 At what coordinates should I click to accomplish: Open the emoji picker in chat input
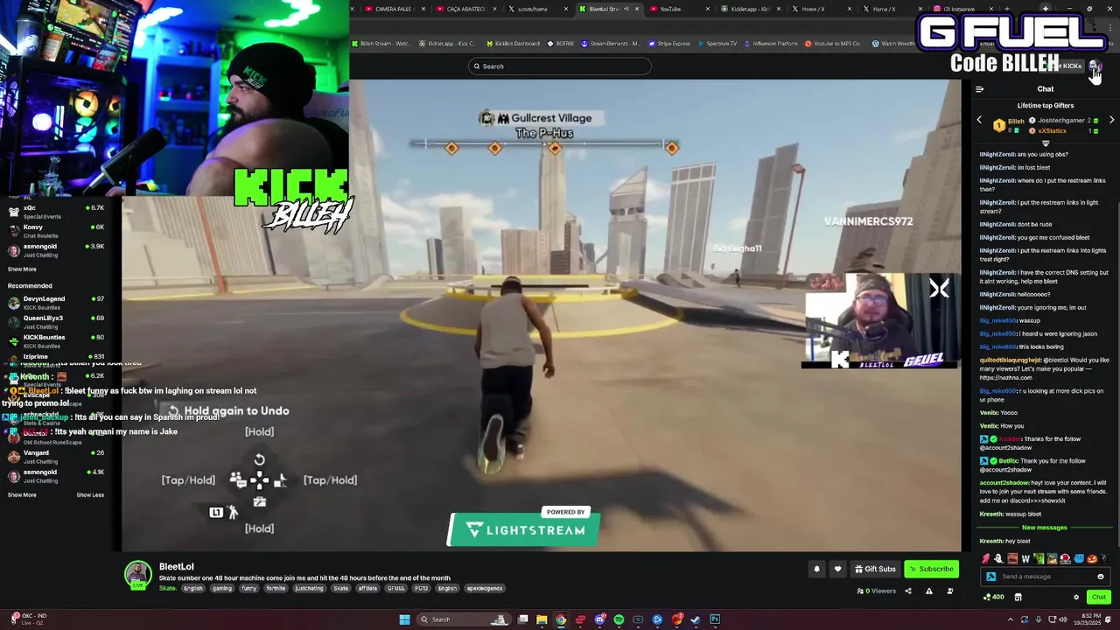pyautogui.click(x=1101, y=577)
